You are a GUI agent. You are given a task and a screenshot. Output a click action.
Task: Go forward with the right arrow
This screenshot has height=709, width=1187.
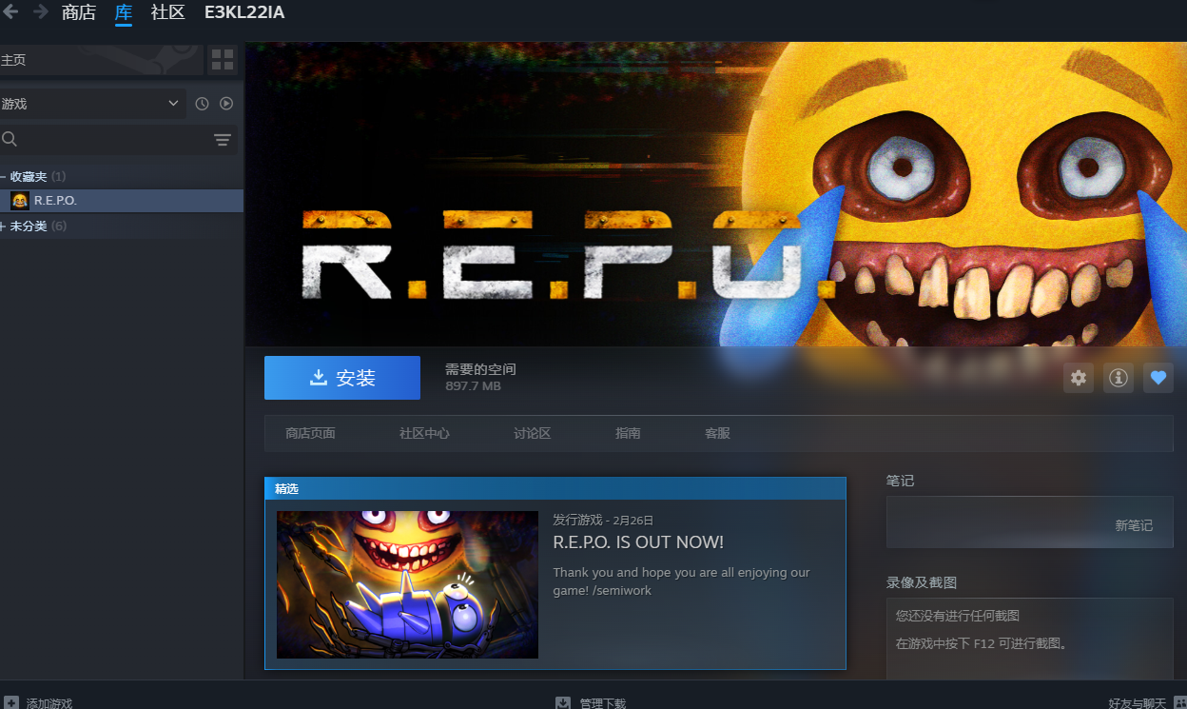pyautogui.click(x=40, y=12)
